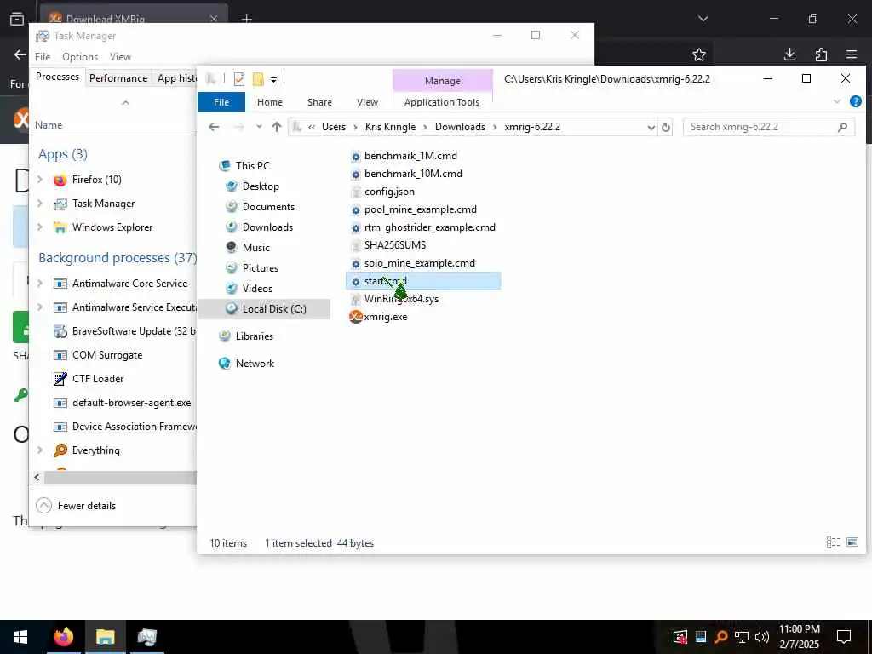Open the Explorer File tab
Image resolution: width=872 pixels, height=654 pixels.
[221, 102]
